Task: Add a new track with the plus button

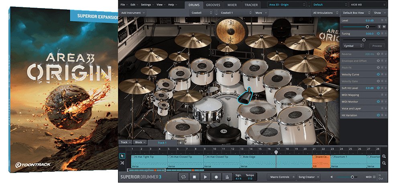Action: point(180,143)
